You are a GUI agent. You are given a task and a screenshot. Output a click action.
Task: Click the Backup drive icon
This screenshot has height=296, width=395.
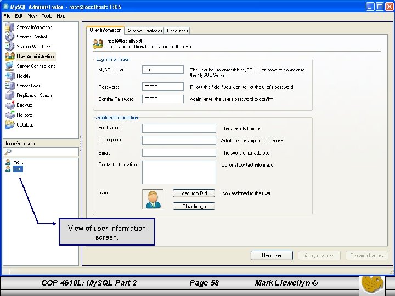9,105
